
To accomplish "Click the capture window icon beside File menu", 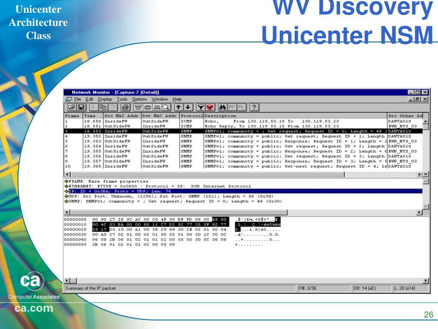I will (x=68, y=99).
